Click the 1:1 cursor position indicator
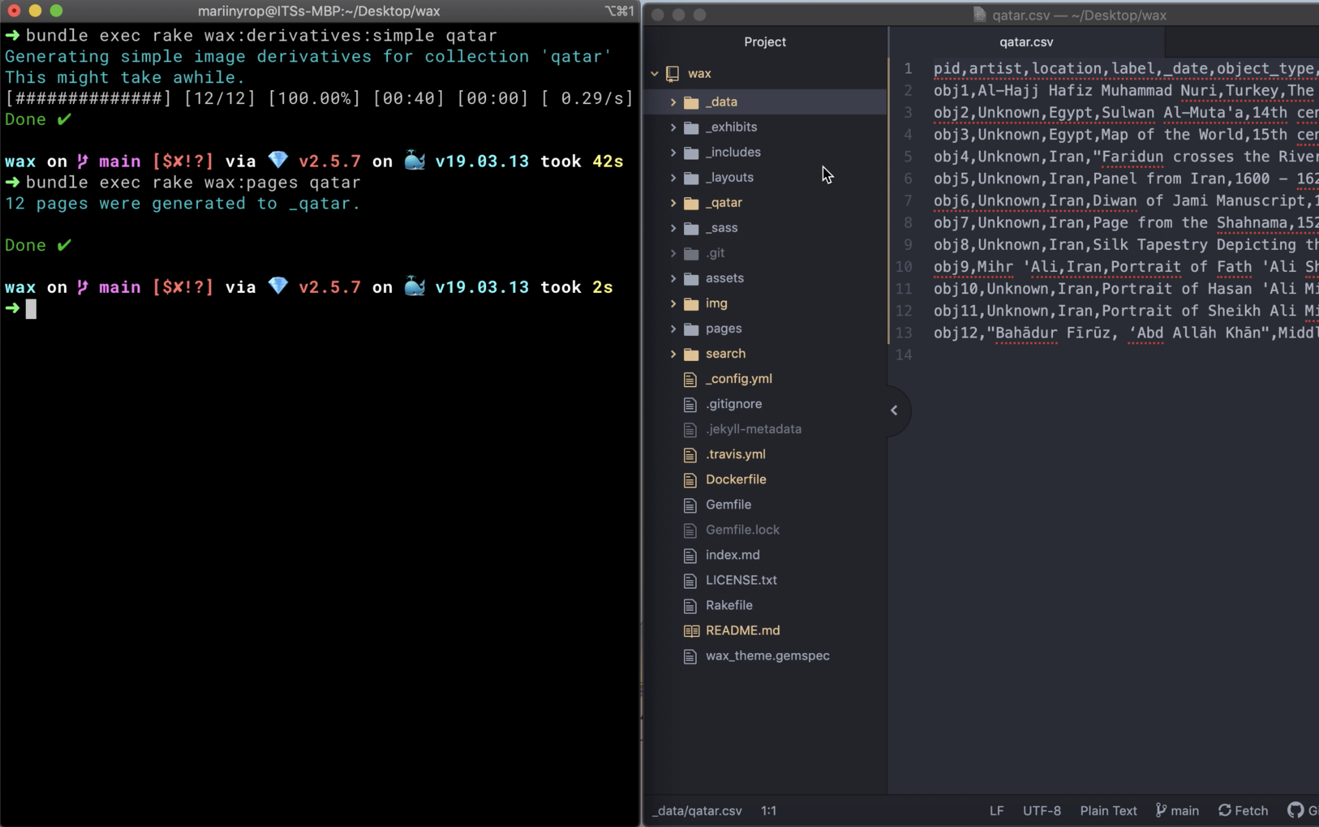The width and height of the screenshot is (1319, 827). point(769,810)
